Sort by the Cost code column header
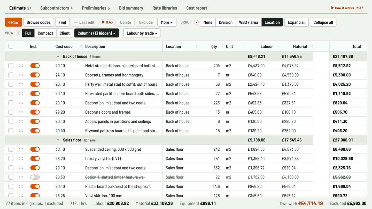This screenshot has width=372, height=209. (64, 46)
